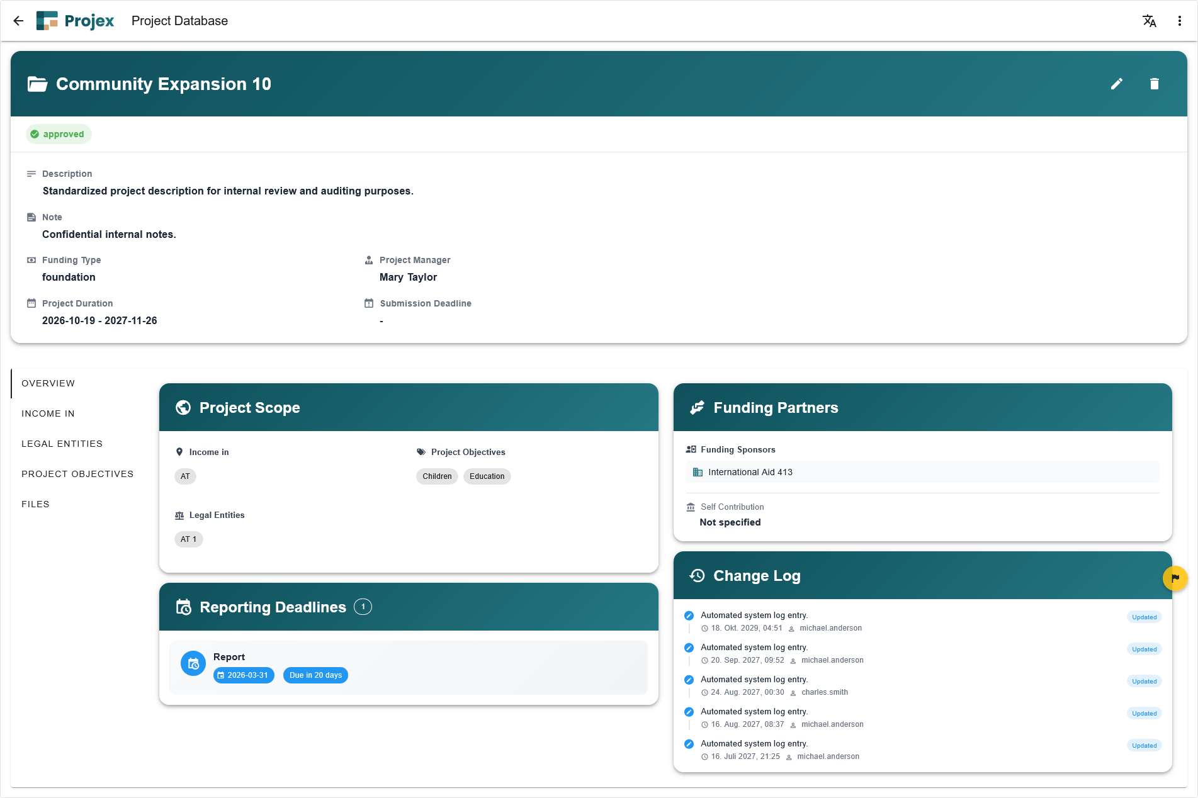Screen dimensions: 1198x798
Task: Edit project using the pencil icon
Action: [x=1116, y=84]
